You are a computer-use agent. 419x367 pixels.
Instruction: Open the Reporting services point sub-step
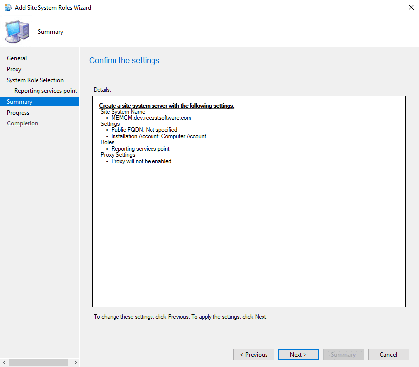pyautogui.click(x=45, y=91)
